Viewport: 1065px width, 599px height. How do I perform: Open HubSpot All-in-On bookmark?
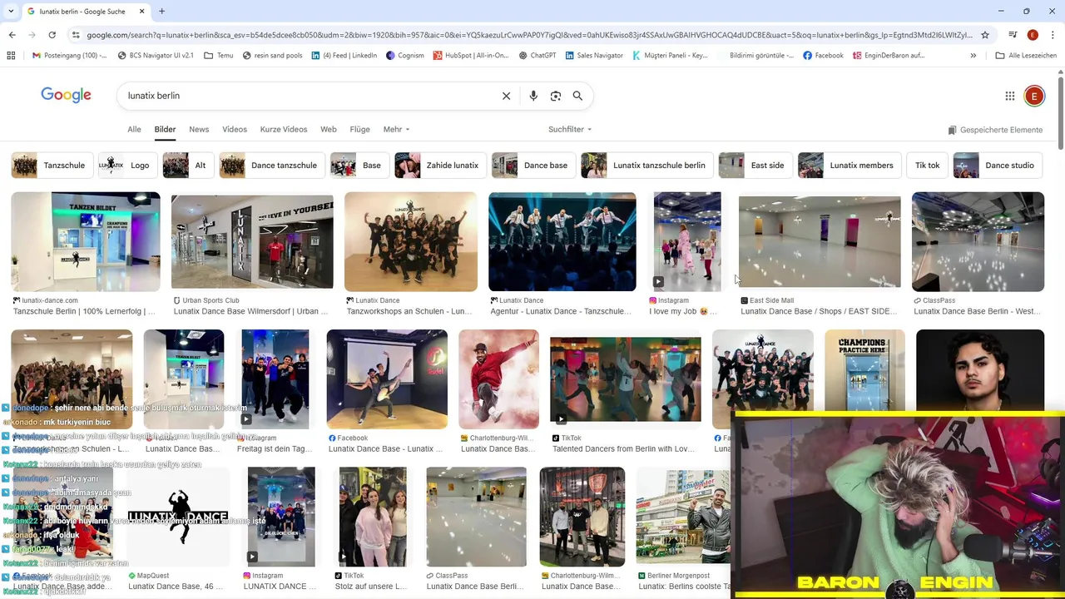point(470,56)
